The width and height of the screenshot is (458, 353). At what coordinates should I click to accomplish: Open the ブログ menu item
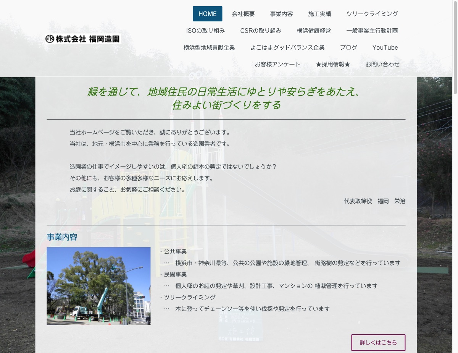tap(348, 47)
